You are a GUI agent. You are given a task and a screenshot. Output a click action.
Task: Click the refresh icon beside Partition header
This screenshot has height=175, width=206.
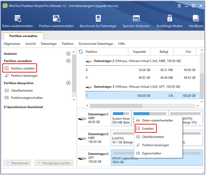coord(81,52)
